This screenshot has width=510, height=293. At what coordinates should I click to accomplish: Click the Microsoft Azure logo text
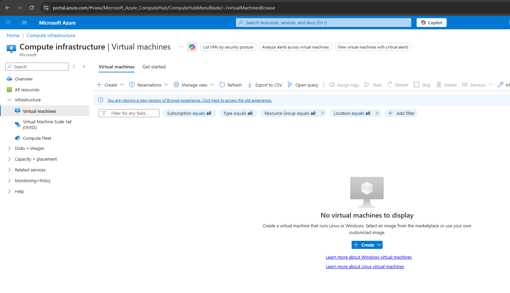[x=57, y=23]
